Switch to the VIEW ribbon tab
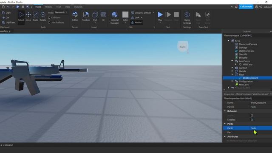272x153 pixels. click(x=68, y=7)
